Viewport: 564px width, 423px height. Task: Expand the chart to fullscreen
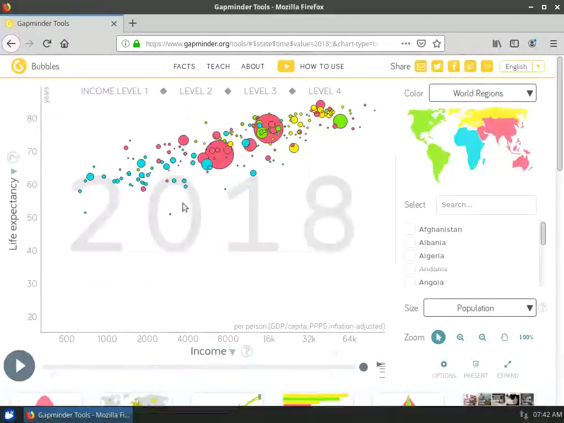[507, 368]
